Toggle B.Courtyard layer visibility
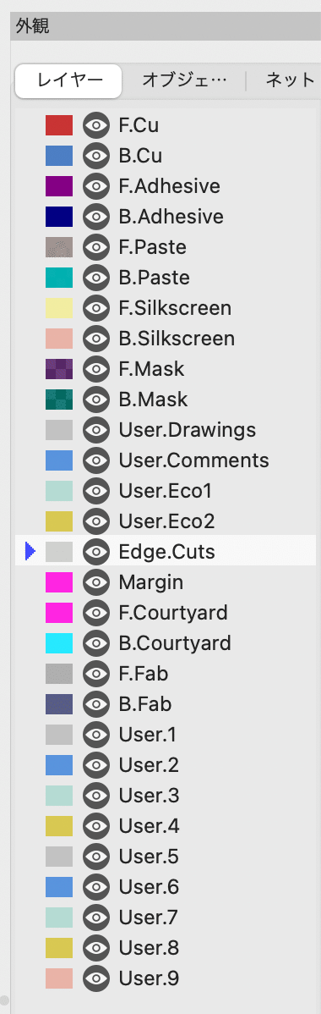The height and width of the screenshot is (1014, 321). click(x=96, y=642)
